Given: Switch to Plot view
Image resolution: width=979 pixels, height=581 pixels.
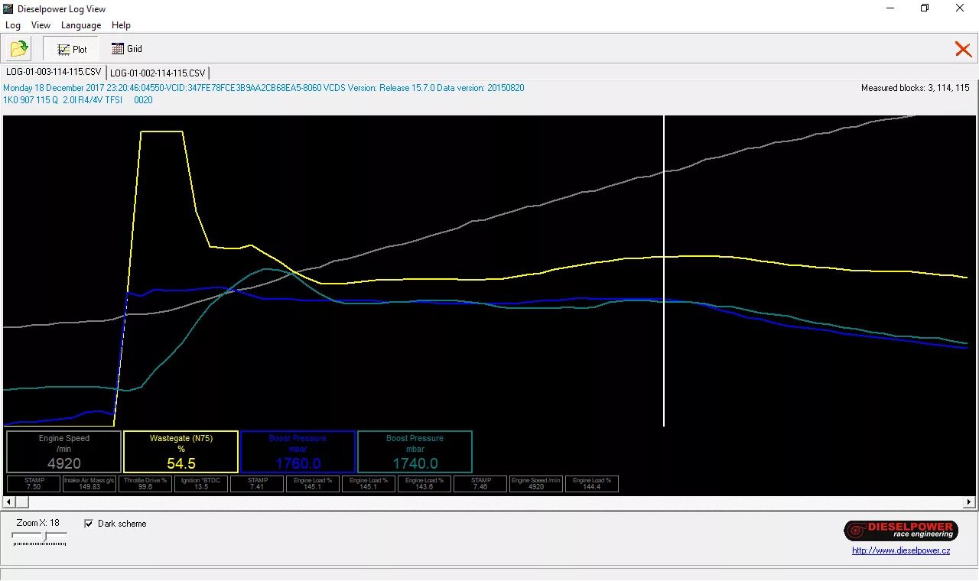Looking at the screenshot, I should (x=71, y=49).
